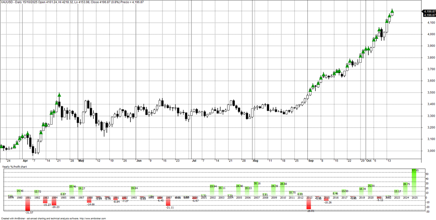Select the top 4,196.87 price tag
Viewport: 436px width, 220px height.
(429, 12)
